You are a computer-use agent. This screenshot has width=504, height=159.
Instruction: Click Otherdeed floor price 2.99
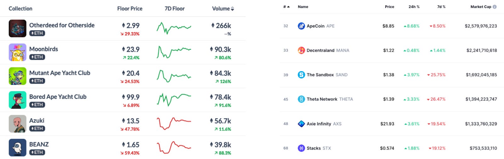point(131,26)
